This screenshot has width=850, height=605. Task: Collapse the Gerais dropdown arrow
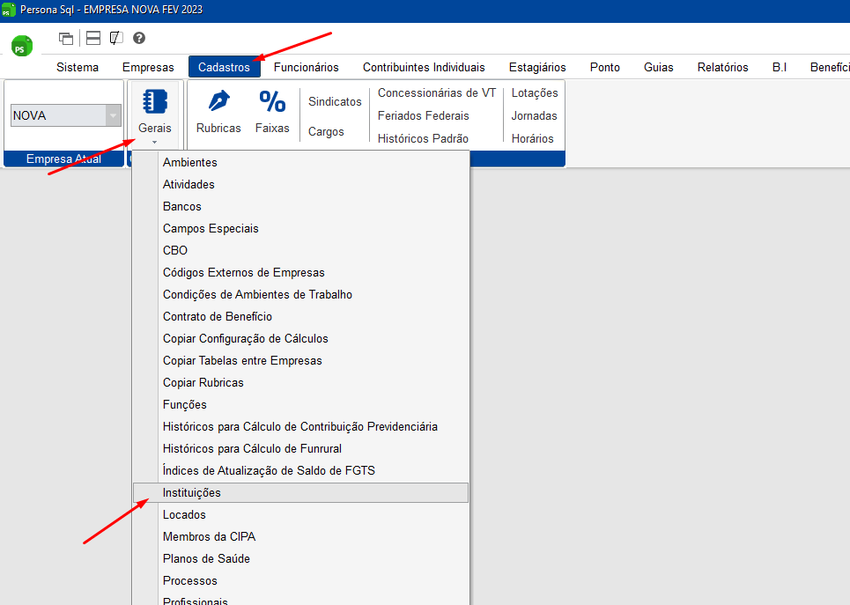(154, 141)
